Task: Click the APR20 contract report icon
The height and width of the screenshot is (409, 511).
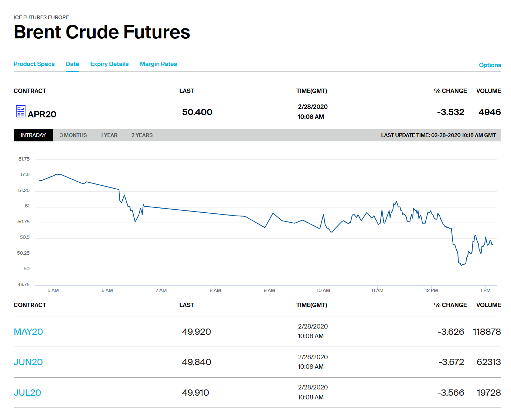Action: (21, 111)
